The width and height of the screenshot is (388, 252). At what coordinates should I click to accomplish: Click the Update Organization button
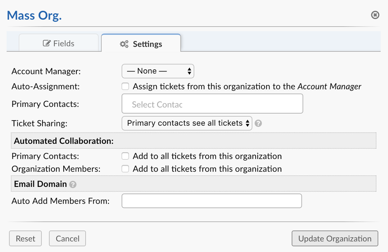point(334,238)
